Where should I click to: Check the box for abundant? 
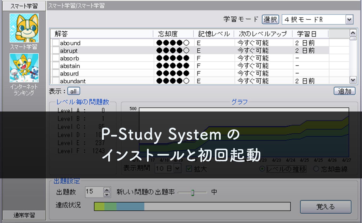click(56, 81)
